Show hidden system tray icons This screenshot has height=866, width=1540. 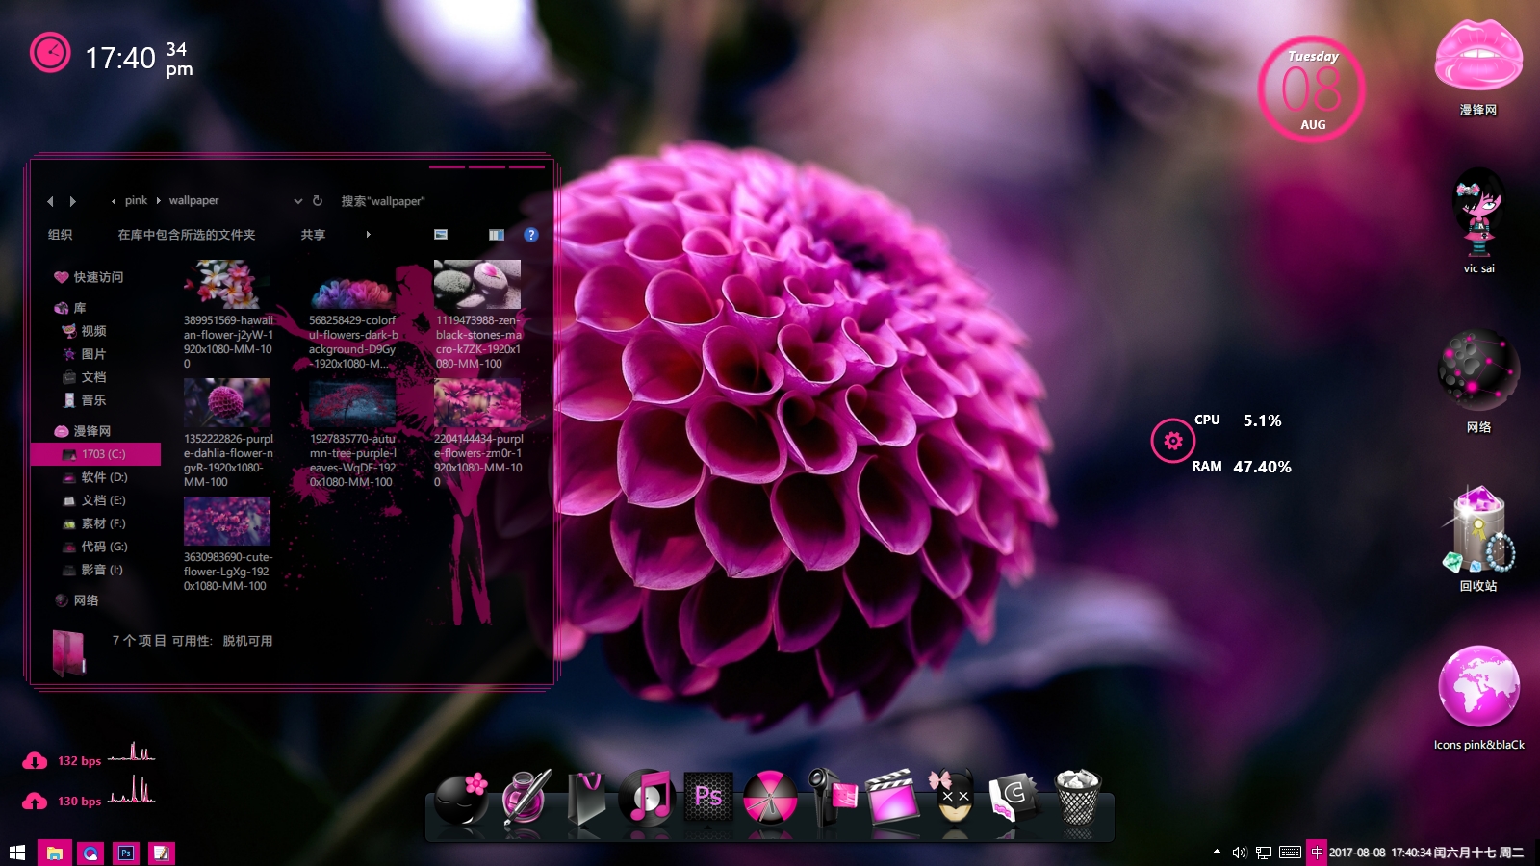1217,853
